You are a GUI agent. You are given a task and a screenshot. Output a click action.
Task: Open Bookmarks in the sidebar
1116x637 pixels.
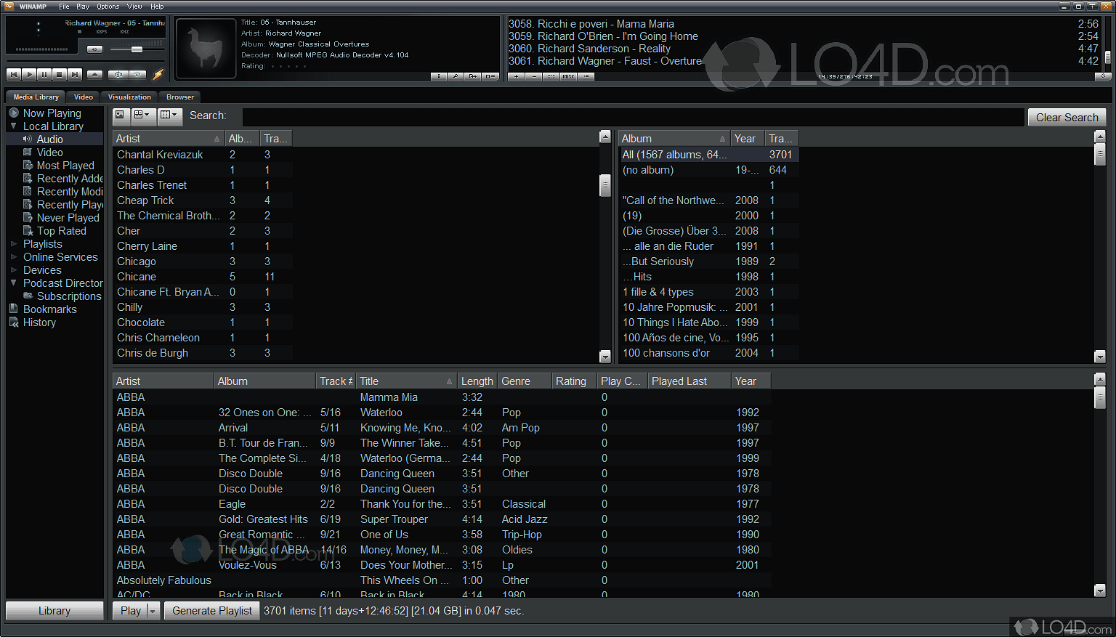tap(49, 309)
